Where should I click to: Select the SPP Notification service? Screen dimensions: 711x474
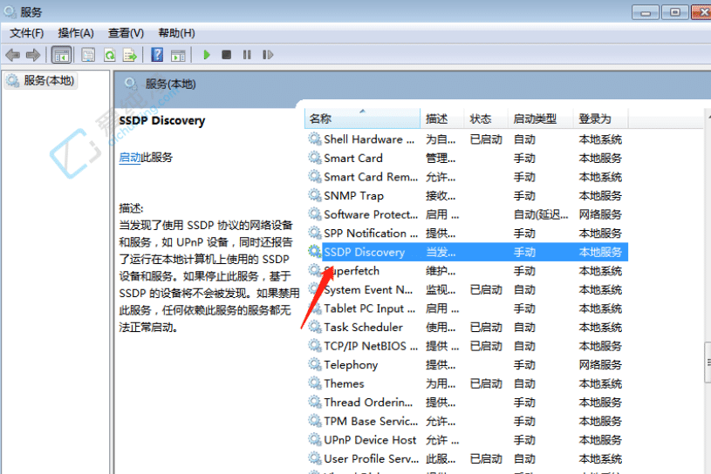pyautogui.click(x=467, y=234)
